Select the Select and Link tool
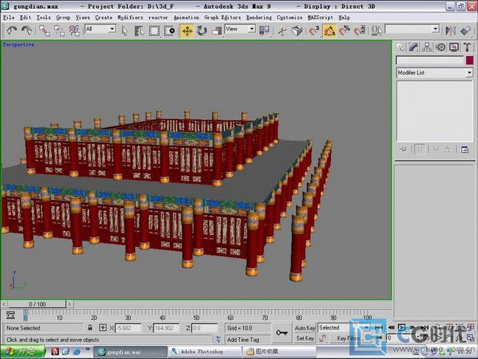The image size is (478, 359). coord(45,30)
